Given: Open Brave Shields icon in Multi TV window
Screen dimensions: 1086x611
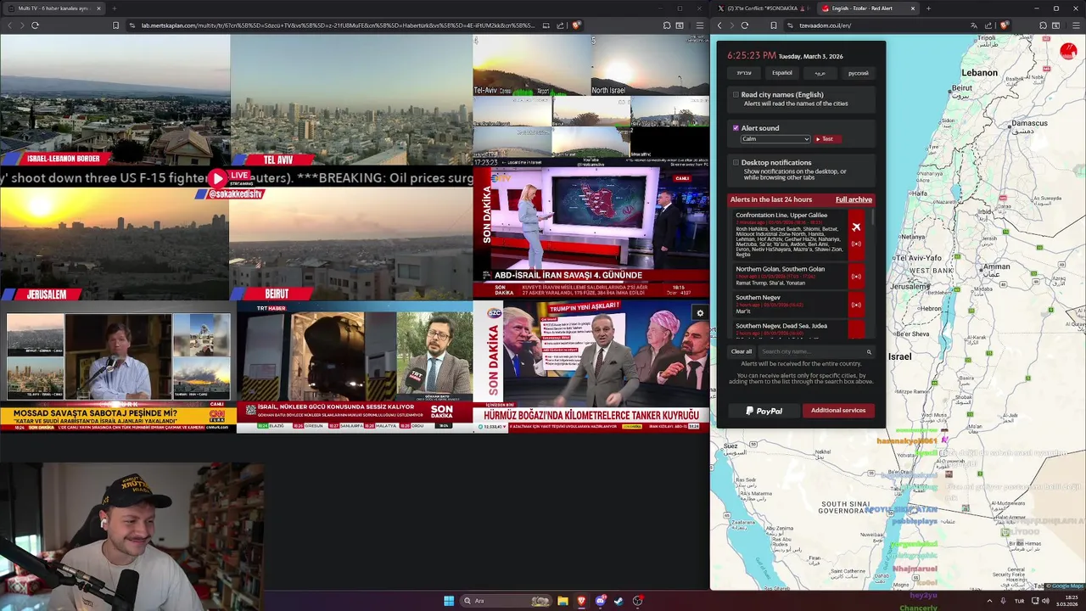Looking at the screenshot, I should (x=576, y=25).
